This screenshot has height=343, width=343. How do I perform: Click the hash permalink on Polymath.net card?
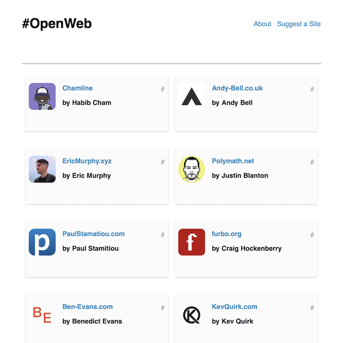312,162
